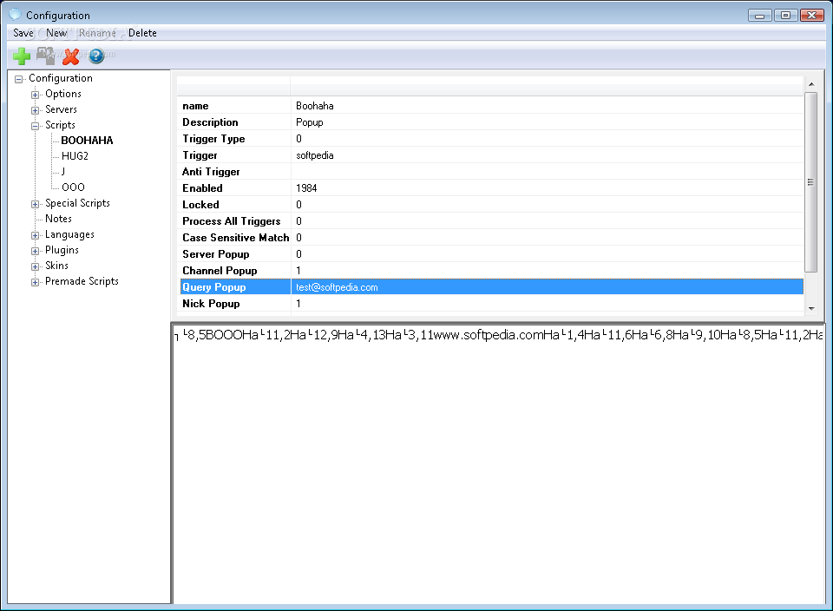Click the Locked value cell

(548, 205)
